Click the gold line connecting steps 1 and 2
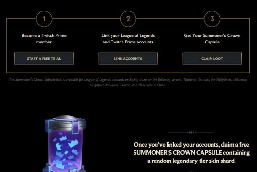This screenshot has width=257, height=172. [86, 18]
